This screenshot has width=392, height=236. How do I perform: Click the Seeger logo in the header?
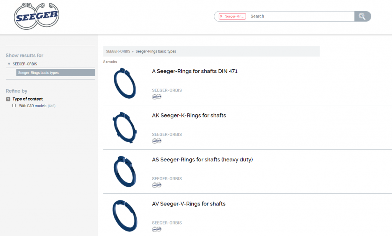(x=37, y=16)
